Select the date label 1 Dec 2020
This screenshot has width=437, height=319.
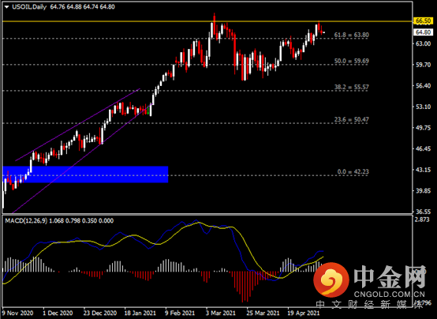click(x=58, y=313)
